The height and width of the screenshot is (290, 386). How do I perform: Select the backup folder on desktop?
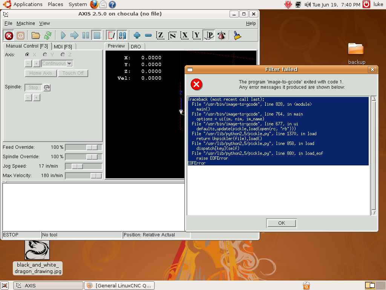click(357, 54)
